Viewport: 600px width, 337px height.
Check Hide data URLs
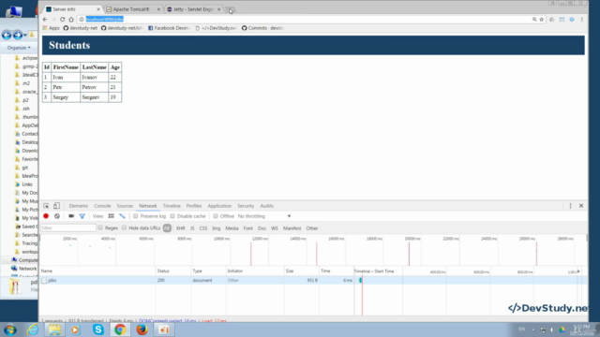point(124,228)
